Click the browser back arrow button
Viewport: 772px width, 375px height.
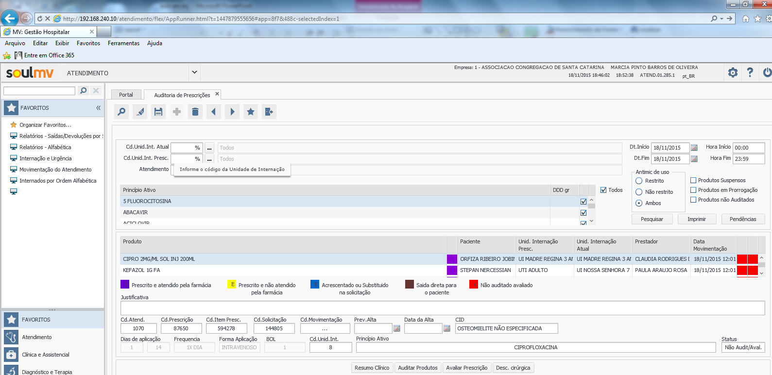tap(10, 18)
